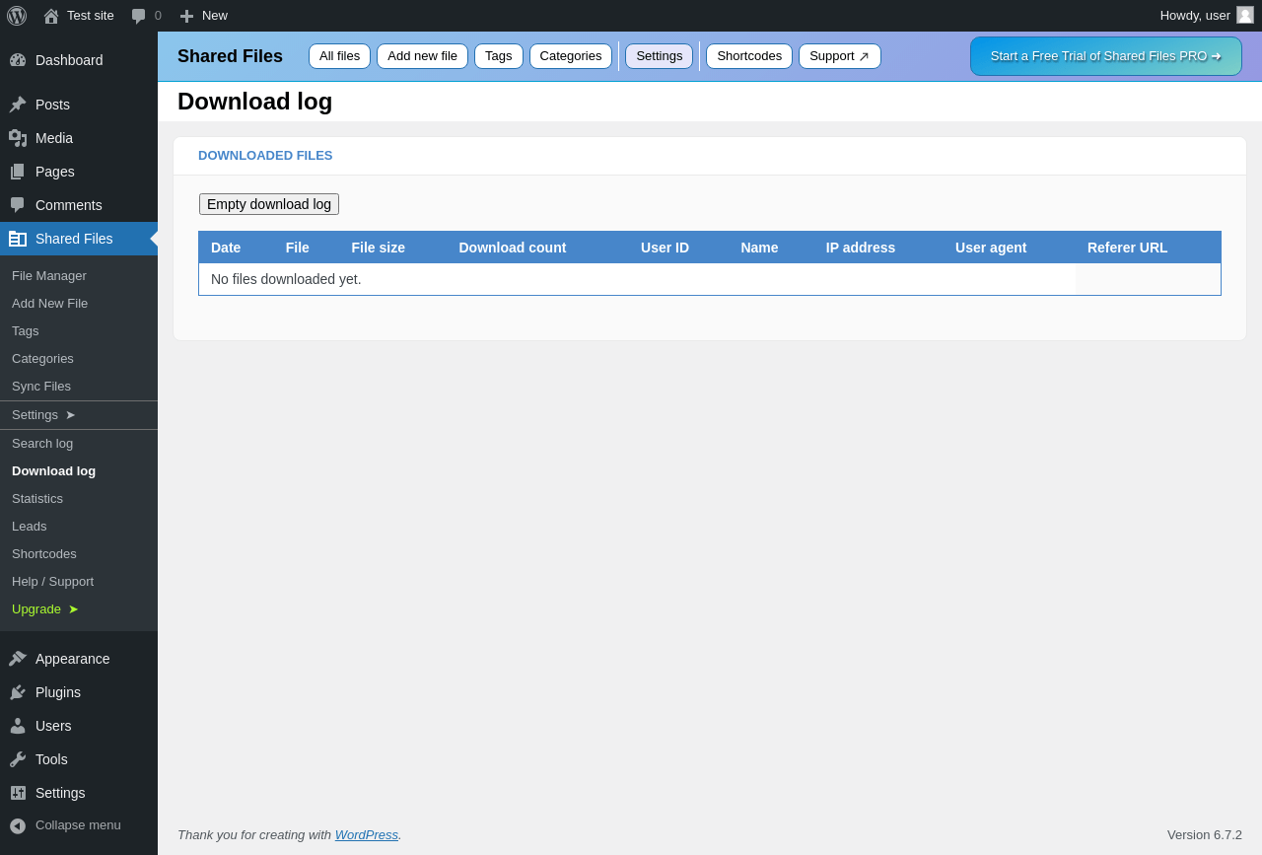The height and width of the screenshot is (855, 1262).
Task: Open Statistics submenu item
Action: (37, 499)
